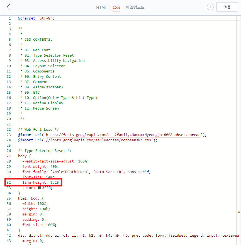Switch to the HTML tab
The image size is (241, 245).
101,7
